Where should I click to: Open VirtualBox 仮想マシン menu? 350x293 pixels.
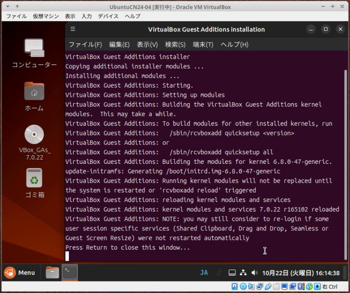(x=46, y=16)
